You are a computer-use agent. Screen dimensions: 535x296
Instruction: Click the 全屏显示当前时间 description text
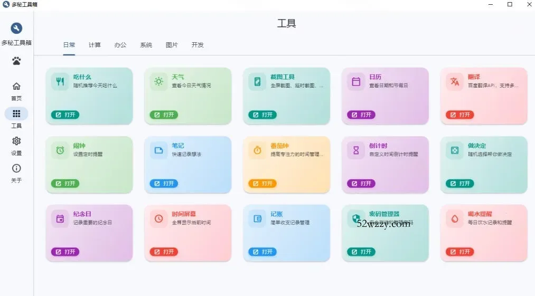click(191, 222)
